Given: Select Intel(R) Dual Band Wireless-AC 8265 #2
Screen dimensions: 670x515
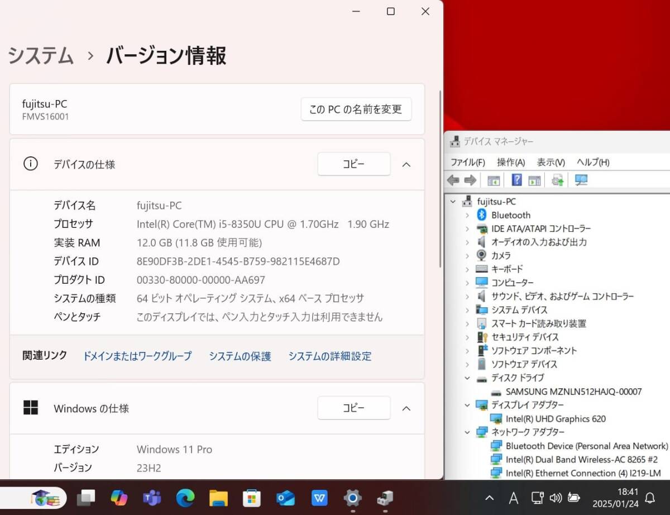Looking at the screenshot, I should point(581,459).
